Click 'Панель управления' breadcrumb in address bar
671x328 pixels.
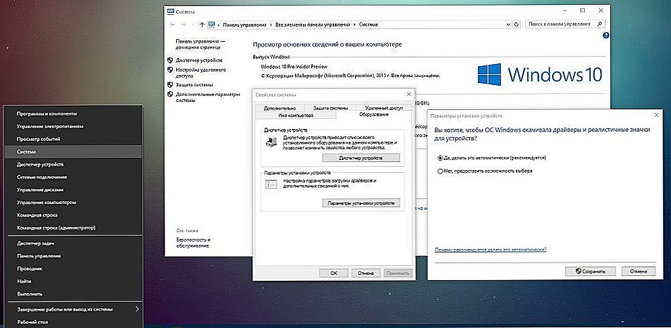pyautogui.click(x=244, y=25)
